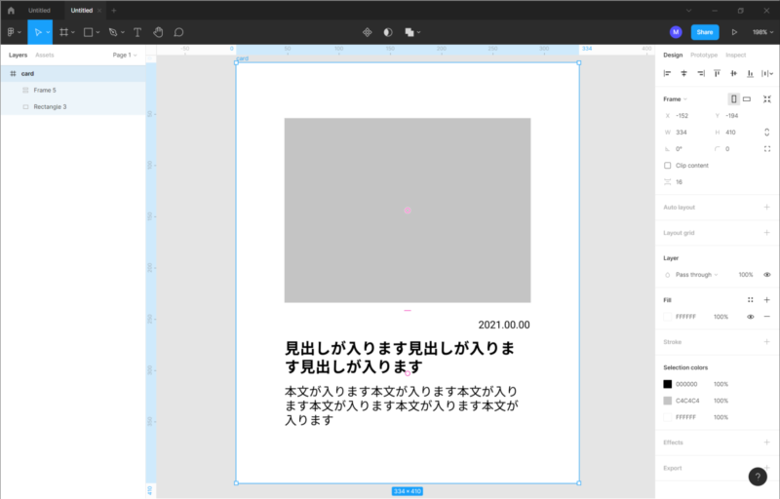Click the Share button

(x=705, y=32)
